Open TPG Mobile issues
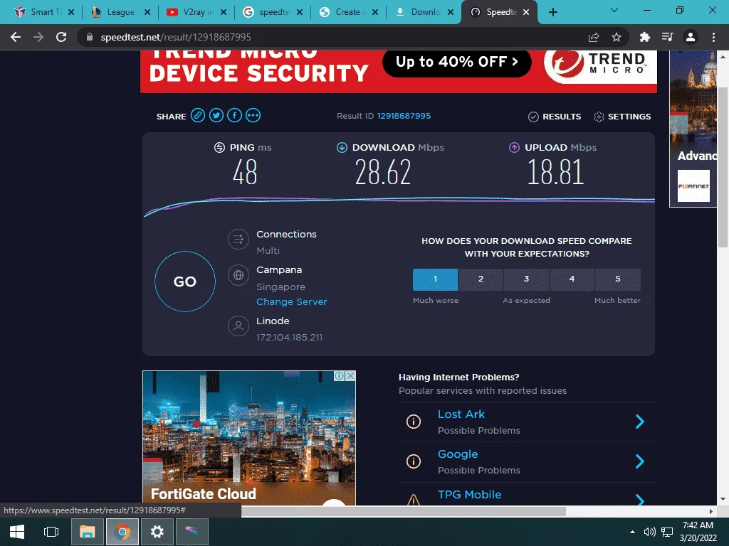729x546 pixels. click(x=470, y=495)
